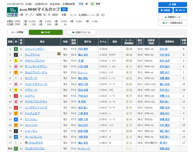Click green bracket 6 for シャンパンカラー
The image size is (193, 155).
[x=16, y=49]
